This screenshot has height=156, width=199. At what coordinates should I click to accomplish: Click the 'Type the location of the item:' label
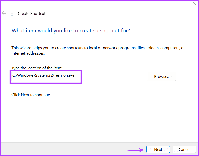[37, 68]
